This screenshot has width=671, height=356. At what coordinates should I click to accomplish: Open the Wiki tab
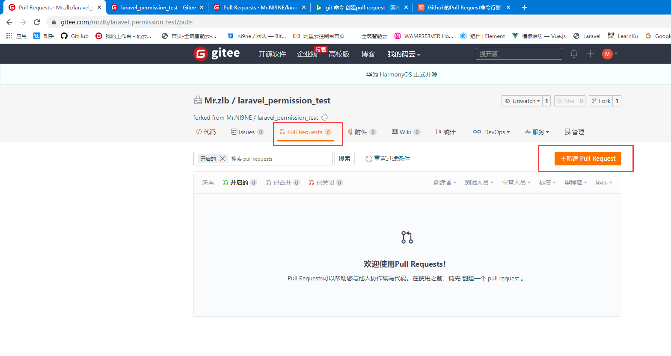tap(405, 132)
